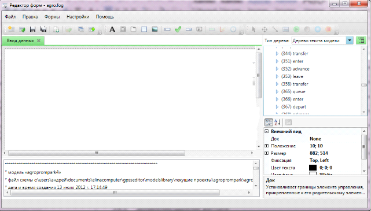The image size is (371, 211).
Task: Click the cascade windows toolbar icon
Action: [81, 29]
